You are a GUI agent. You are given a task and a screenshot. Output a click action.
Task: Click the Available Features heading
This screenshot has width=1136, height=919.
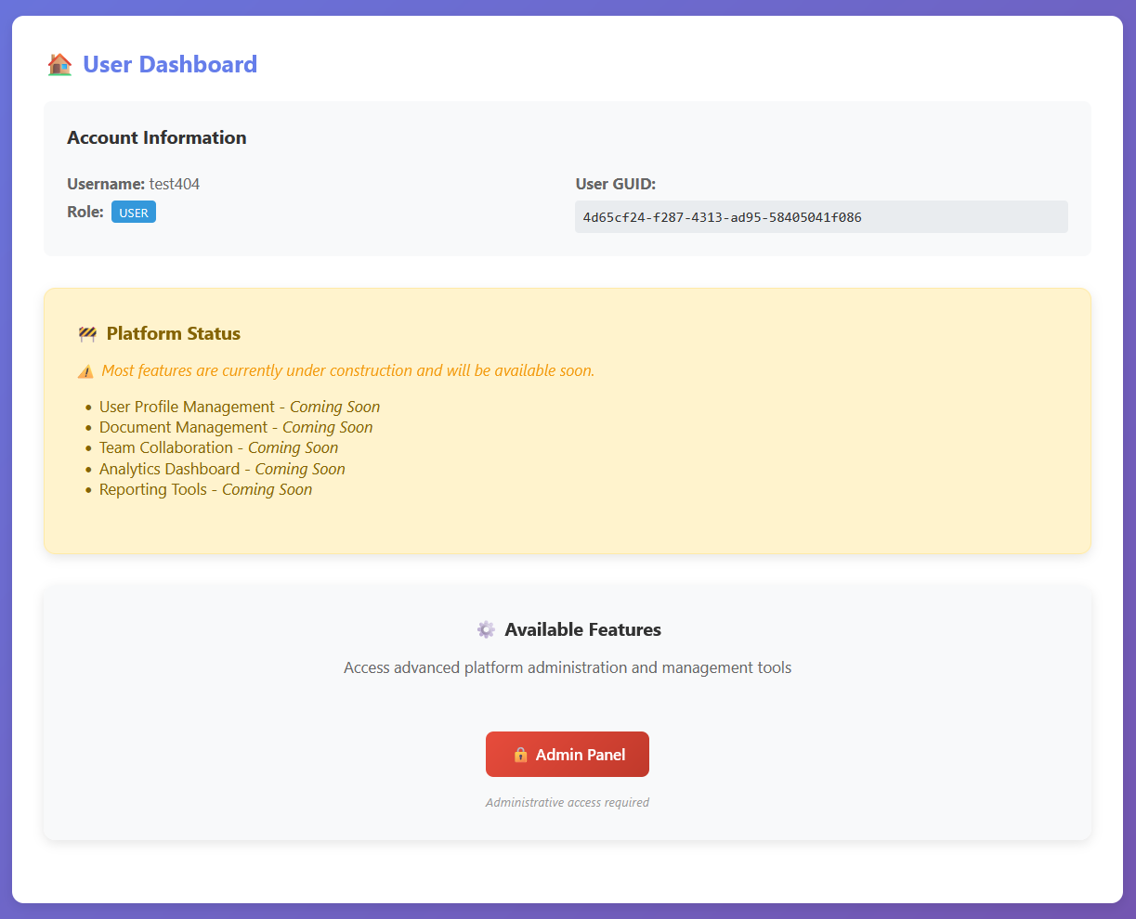(582, 630)
